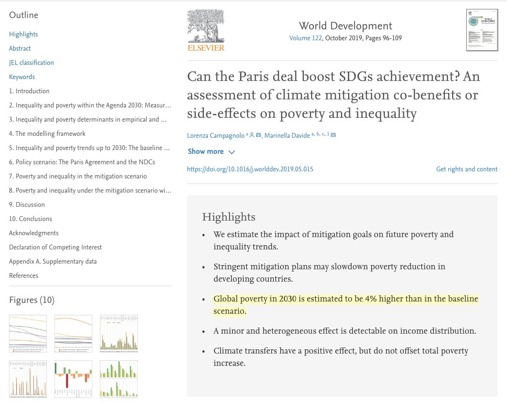507x407 pixels.
Task: Go to section 7 on the mitigation scenario
Action: point(78,177)
